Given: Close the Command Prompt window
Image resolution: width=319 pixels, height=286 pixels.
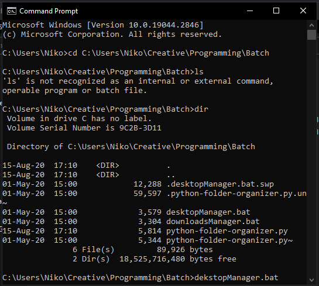Looking at the screenshot, I should pyautogui.click(x=303, y=11).
